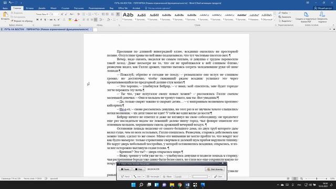Center the paragraph text
Viewport: 336px width, 189px height.
(88, 20)
